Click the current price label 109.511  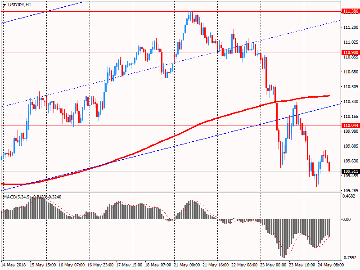tap(351, 171)
